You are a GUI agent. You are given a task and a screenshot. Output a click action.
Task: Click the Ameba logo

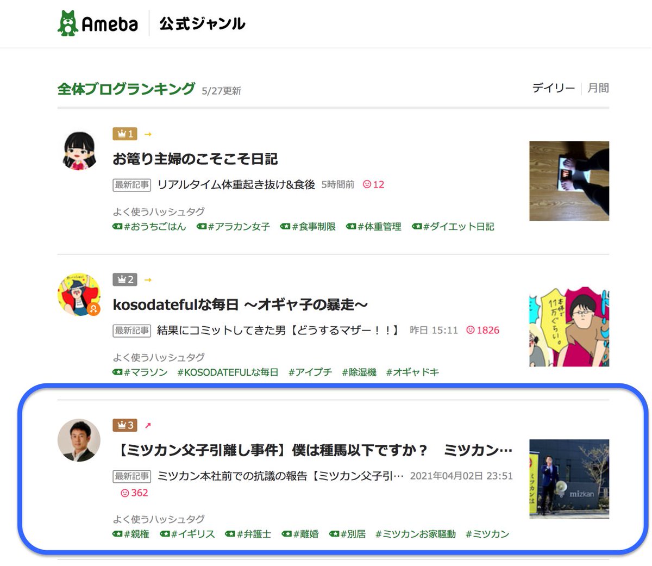98,23
